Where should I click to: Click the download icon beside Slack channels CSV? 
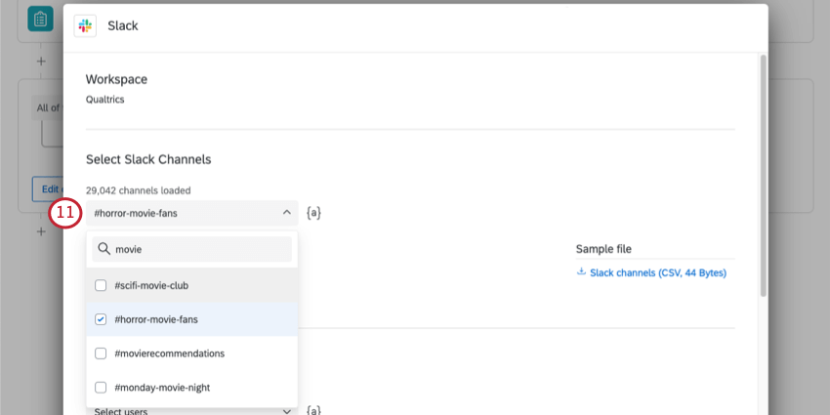(x=581, y=272)
